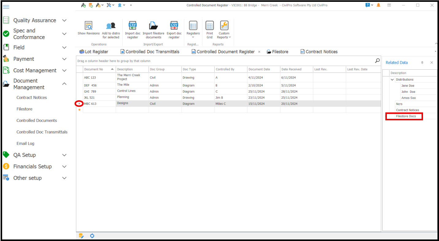Open Import doc register CSV tool

[x=132, y=26]
